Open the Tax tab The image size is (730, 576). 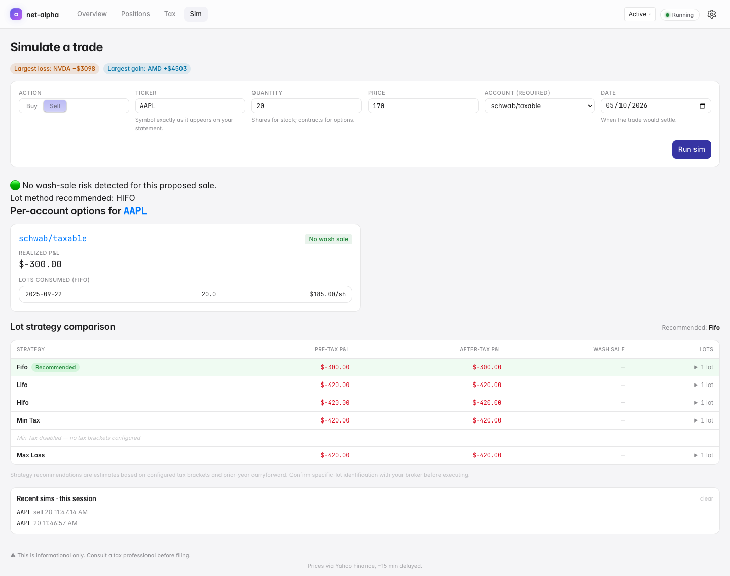170,14
